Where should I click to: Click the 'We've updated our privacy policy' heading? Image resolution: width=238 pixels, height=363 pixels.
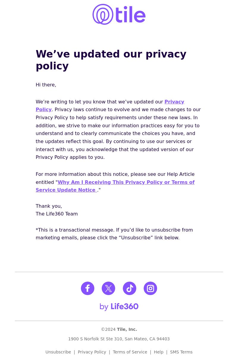pos(111,60)
